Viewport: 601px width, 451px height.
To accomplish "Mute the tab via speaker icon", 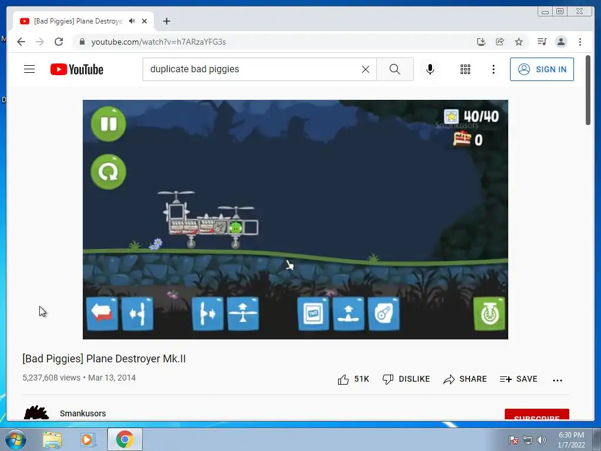I will tap(132, 21).
